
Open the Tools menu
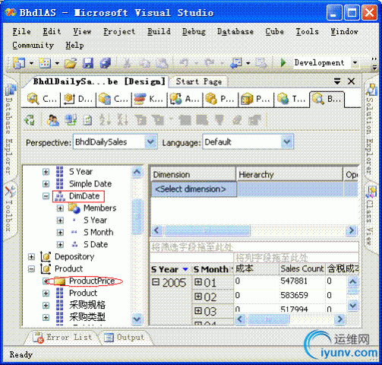click(307, 32)
